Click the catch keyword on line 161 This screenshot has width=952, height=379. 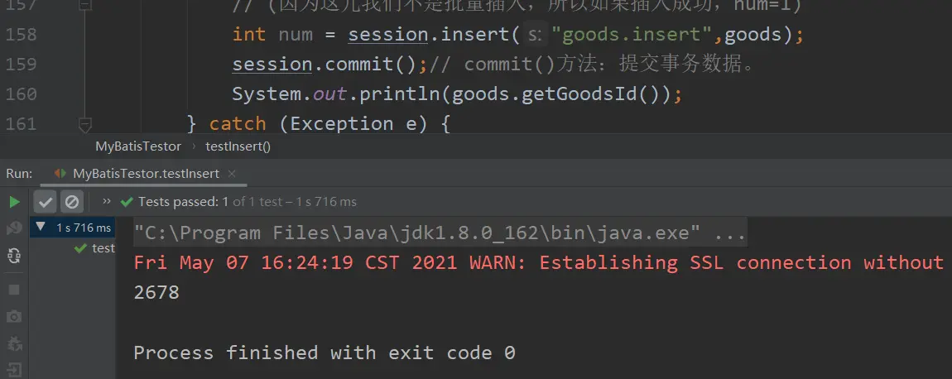238,124
